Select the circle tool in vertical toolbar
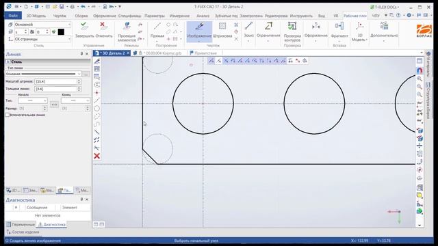The image size is (438, 246). [97, 109]
